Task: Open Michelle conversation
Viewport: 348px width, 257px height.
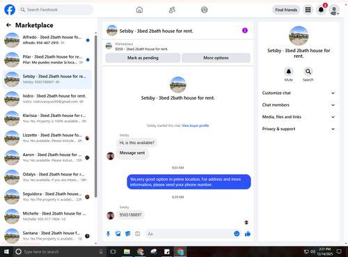Action: pyautogui.click(x=47, y=217)
